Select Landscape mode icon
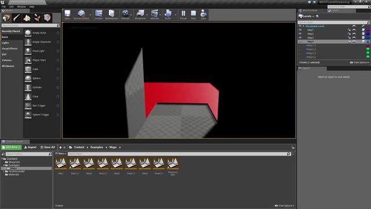Image resolution: width=371 pixels, height=209 pixels. coord(27,18)
